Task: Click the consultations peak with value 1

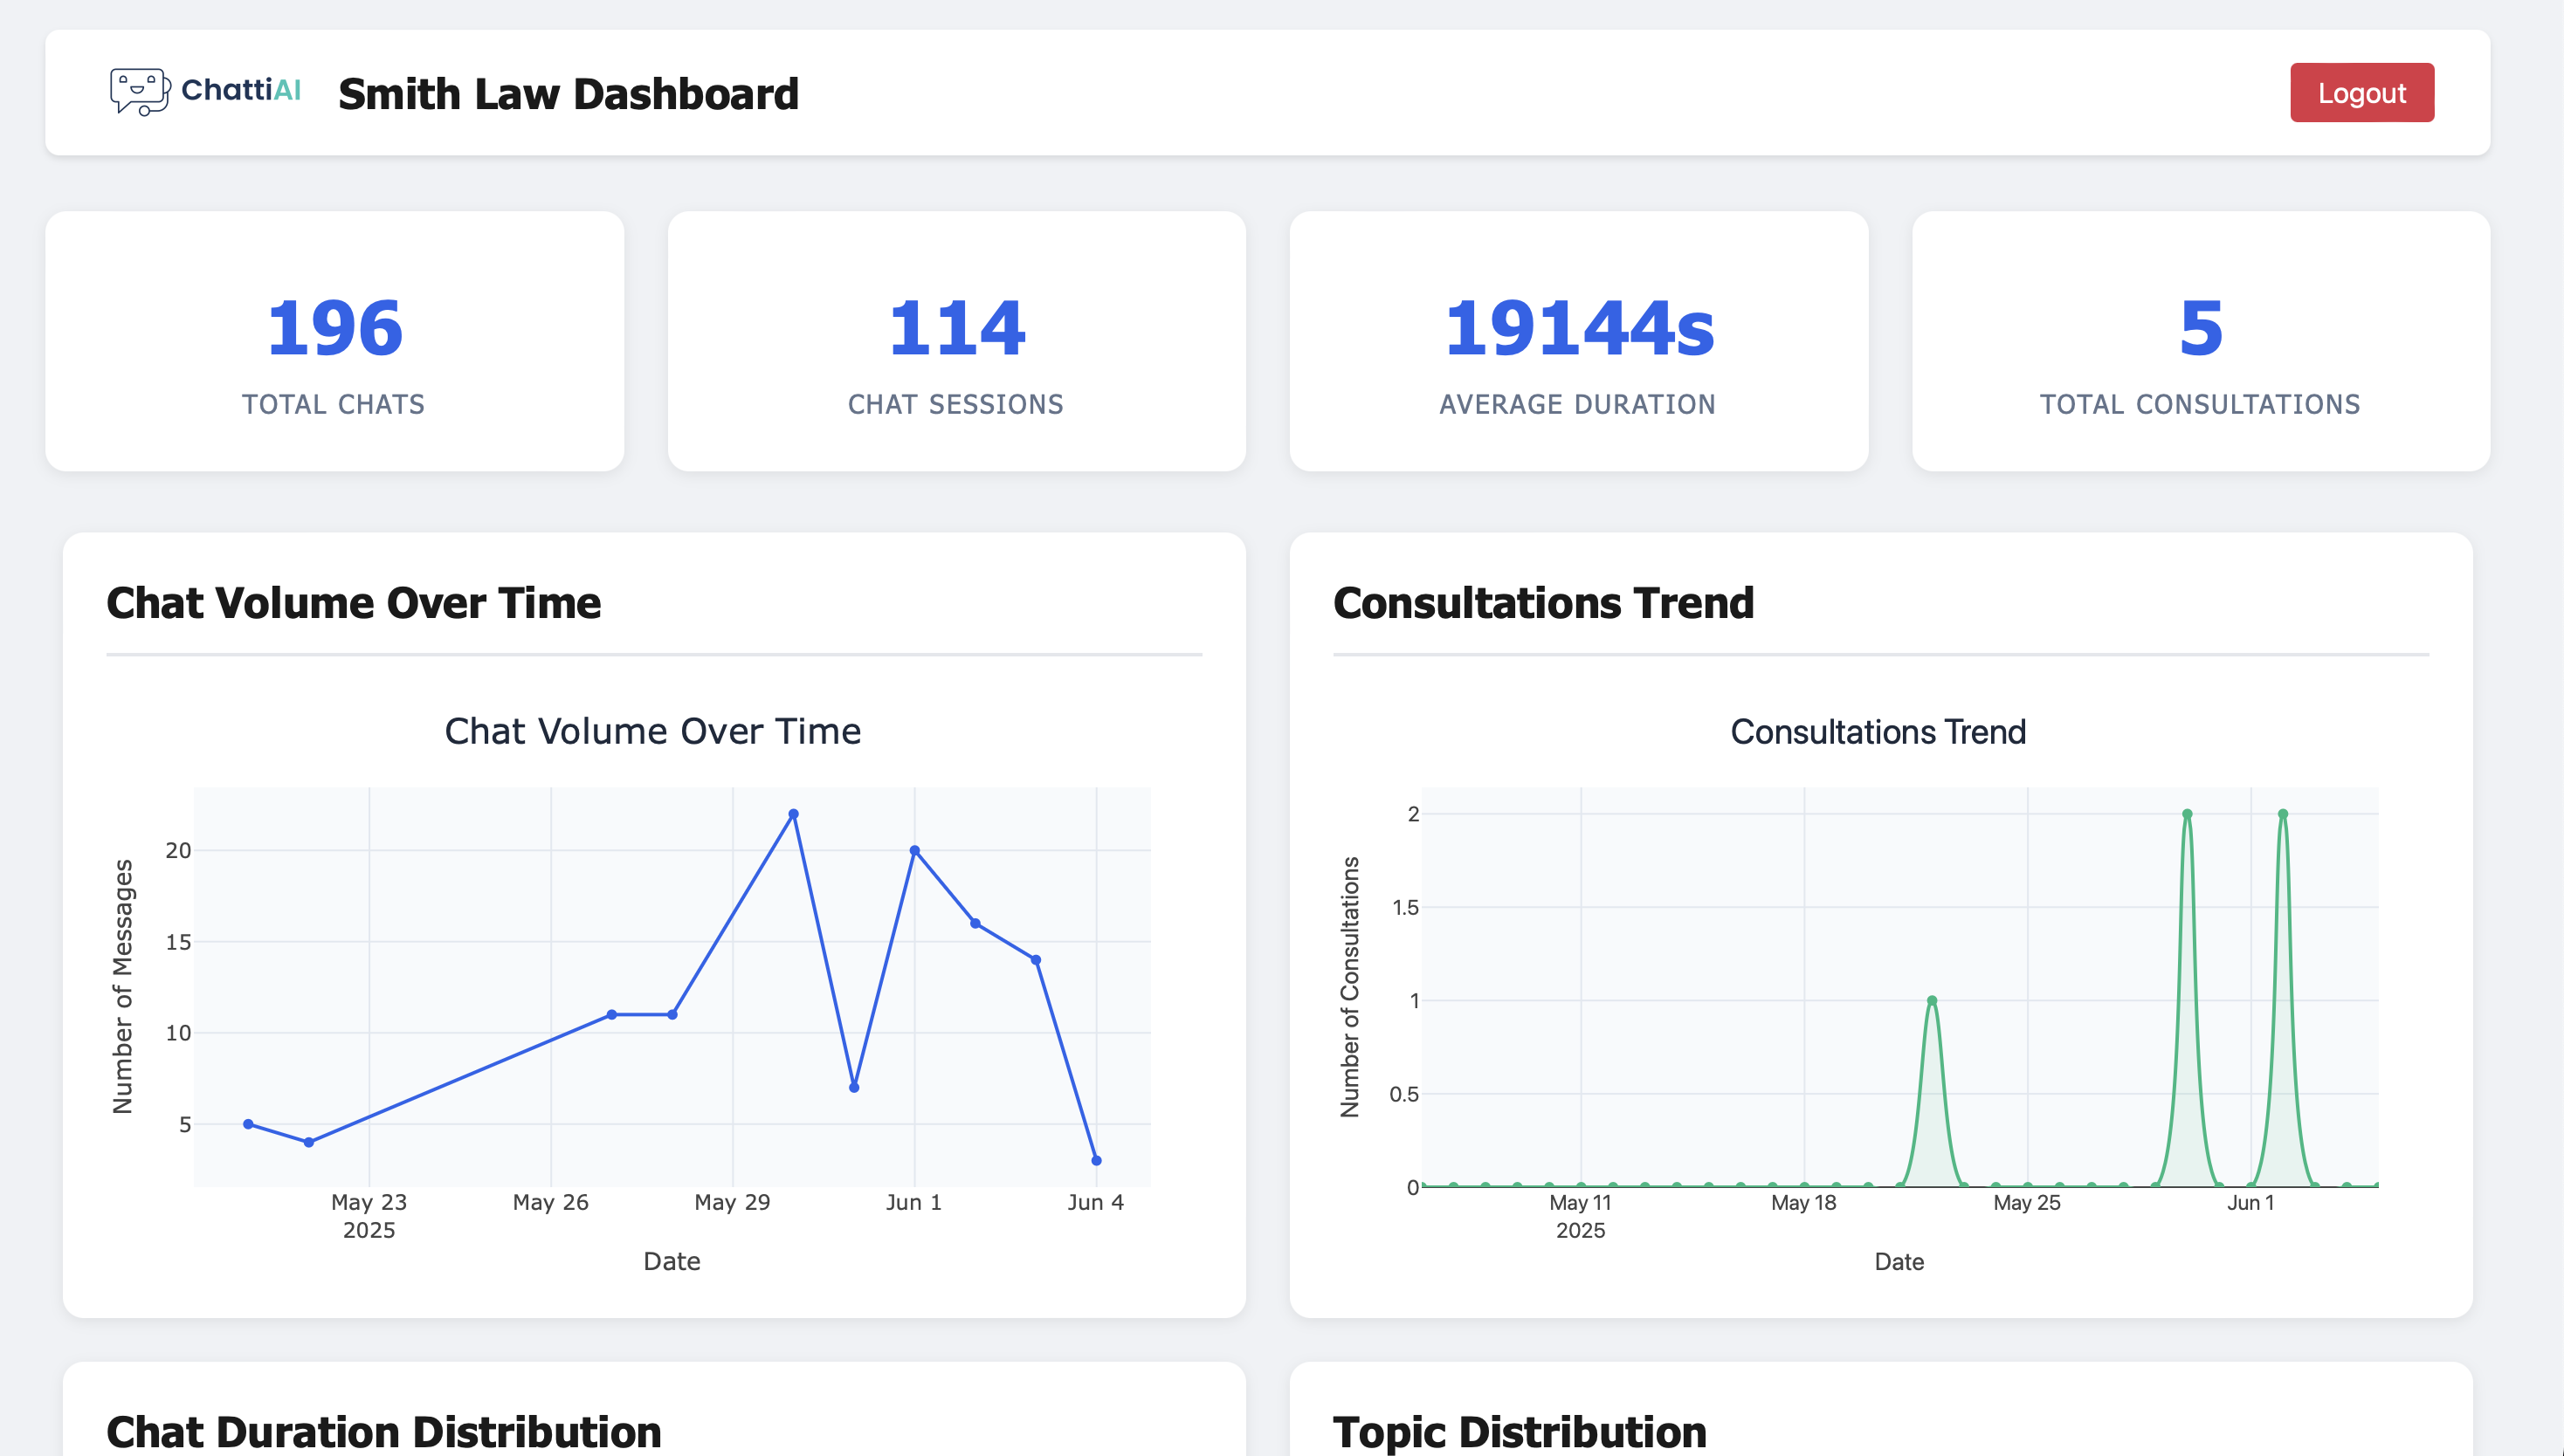Action: click(x=1932, y=1000)
